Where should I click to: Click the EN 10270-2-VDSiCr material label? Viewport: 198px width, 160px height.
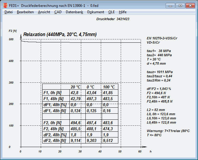162,38
